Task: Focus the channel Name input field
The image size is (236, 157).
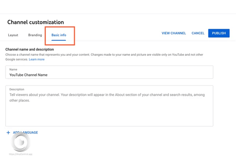Action: [x=109, y=72]
